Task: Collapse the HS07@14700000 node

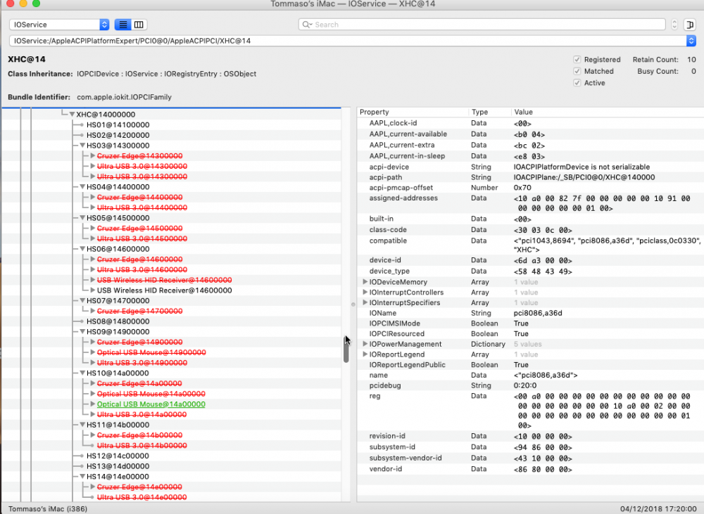Action: tap(82, 300)
